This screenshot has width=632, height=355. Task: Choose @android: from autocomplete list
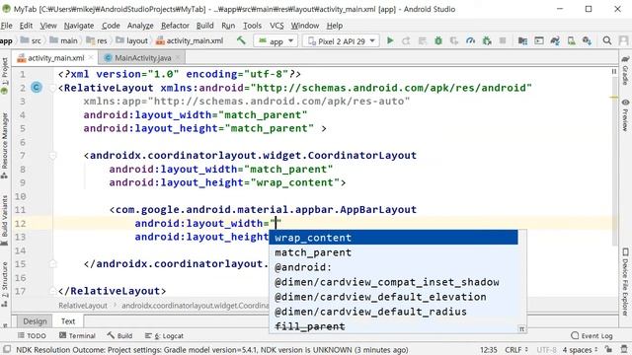394,267
